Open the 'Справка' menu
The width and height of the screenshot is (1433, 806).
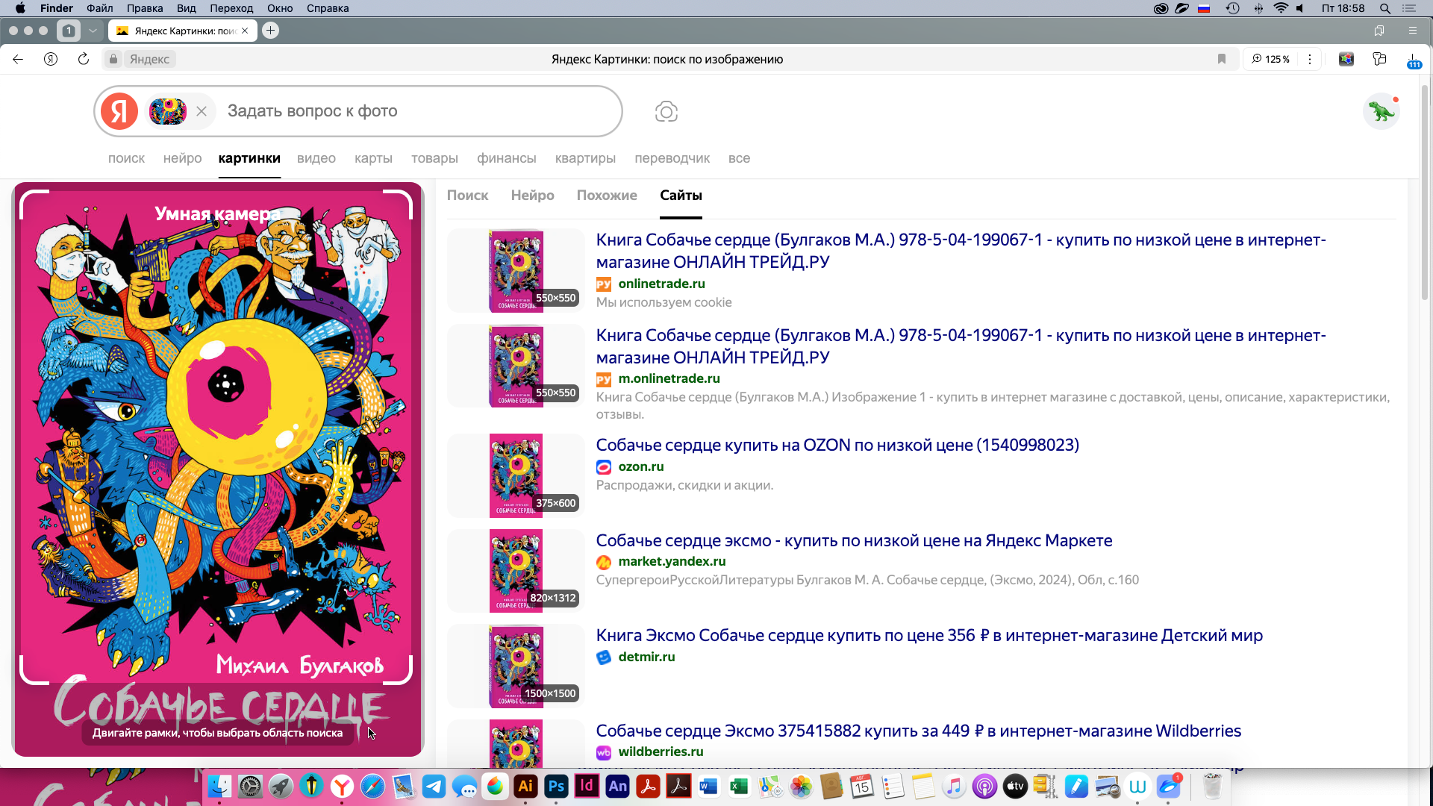328,8
